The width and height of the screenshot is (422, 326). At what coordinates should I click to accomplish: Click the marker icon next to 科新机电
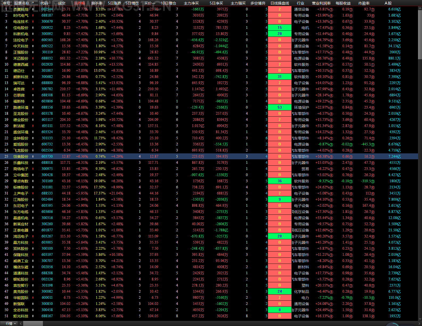pyautogui.click(x=33, y=34)
